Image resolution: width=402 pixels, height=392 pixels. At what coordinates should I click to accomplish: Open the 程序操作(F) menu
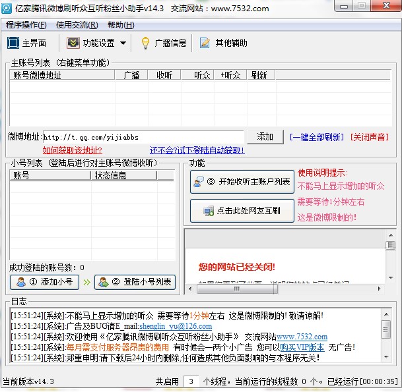[26, 25]
